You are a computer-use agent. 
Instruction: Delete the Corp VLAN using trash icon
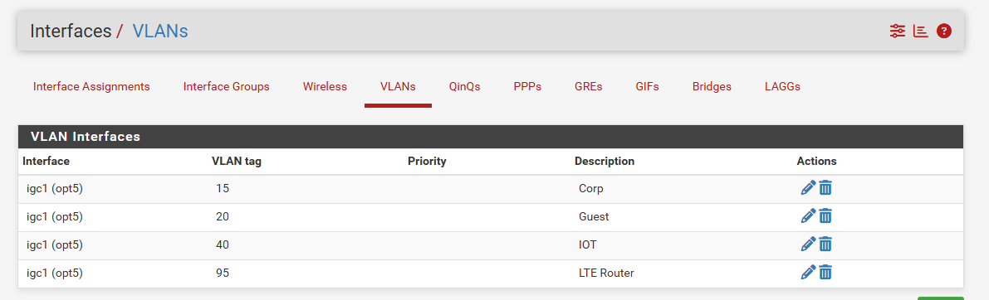click(x=825, y=187)
